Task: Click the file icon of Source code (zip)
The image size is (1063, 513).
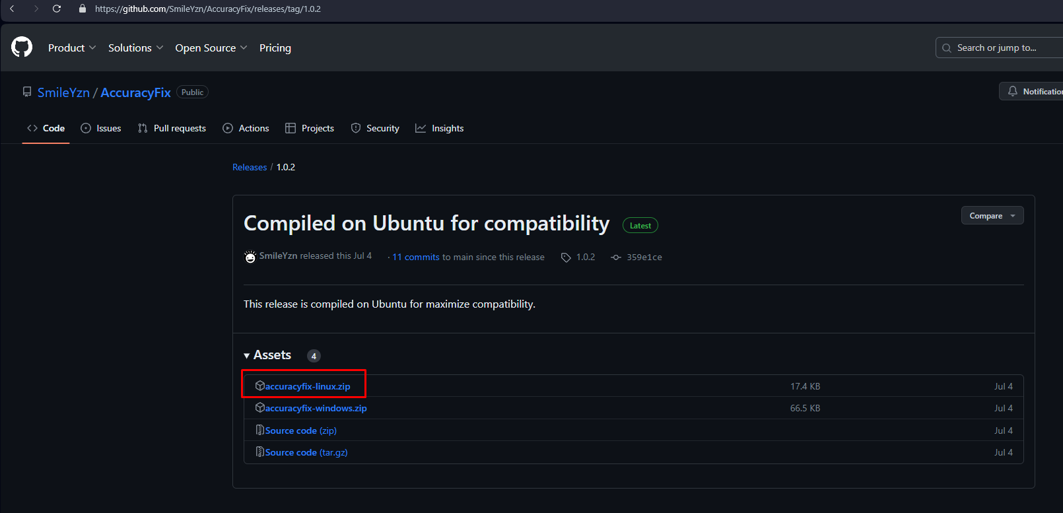Action: tap(260, 430)
